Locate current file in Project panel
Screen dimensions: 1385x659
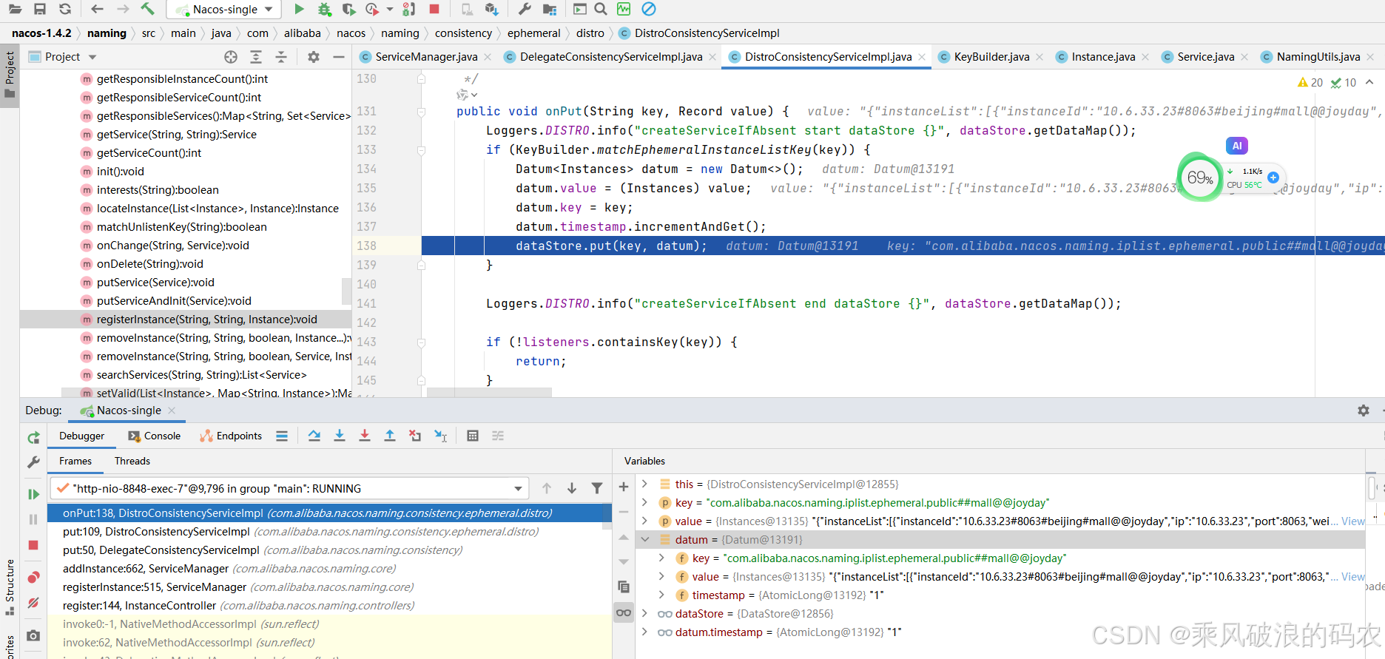click(231, 57)
